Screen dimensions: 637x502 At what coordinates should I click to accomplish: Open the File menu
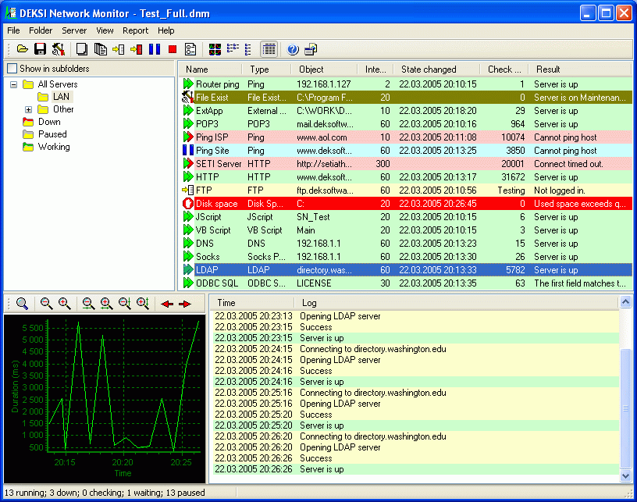[13, 30]
